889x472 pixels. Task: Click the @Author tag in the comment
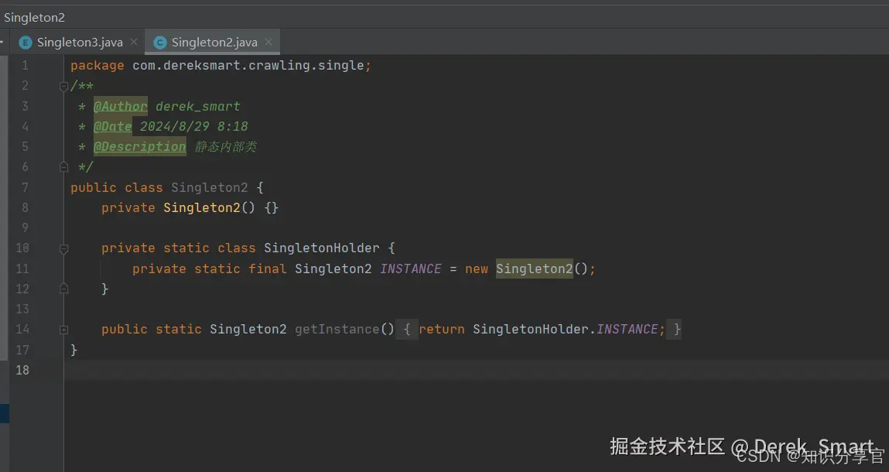(x=120, y=106)
